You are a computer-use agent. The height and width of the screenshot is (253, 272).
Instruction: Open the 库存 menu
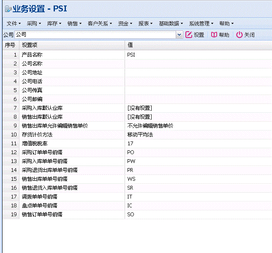pos(54,23)
